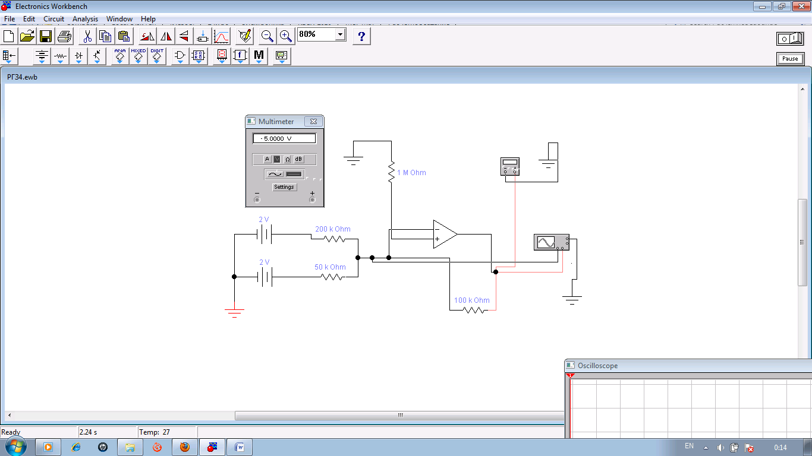The image size is (812, 456).
Task: Close the Multimeter window
Action: [313, 121]
